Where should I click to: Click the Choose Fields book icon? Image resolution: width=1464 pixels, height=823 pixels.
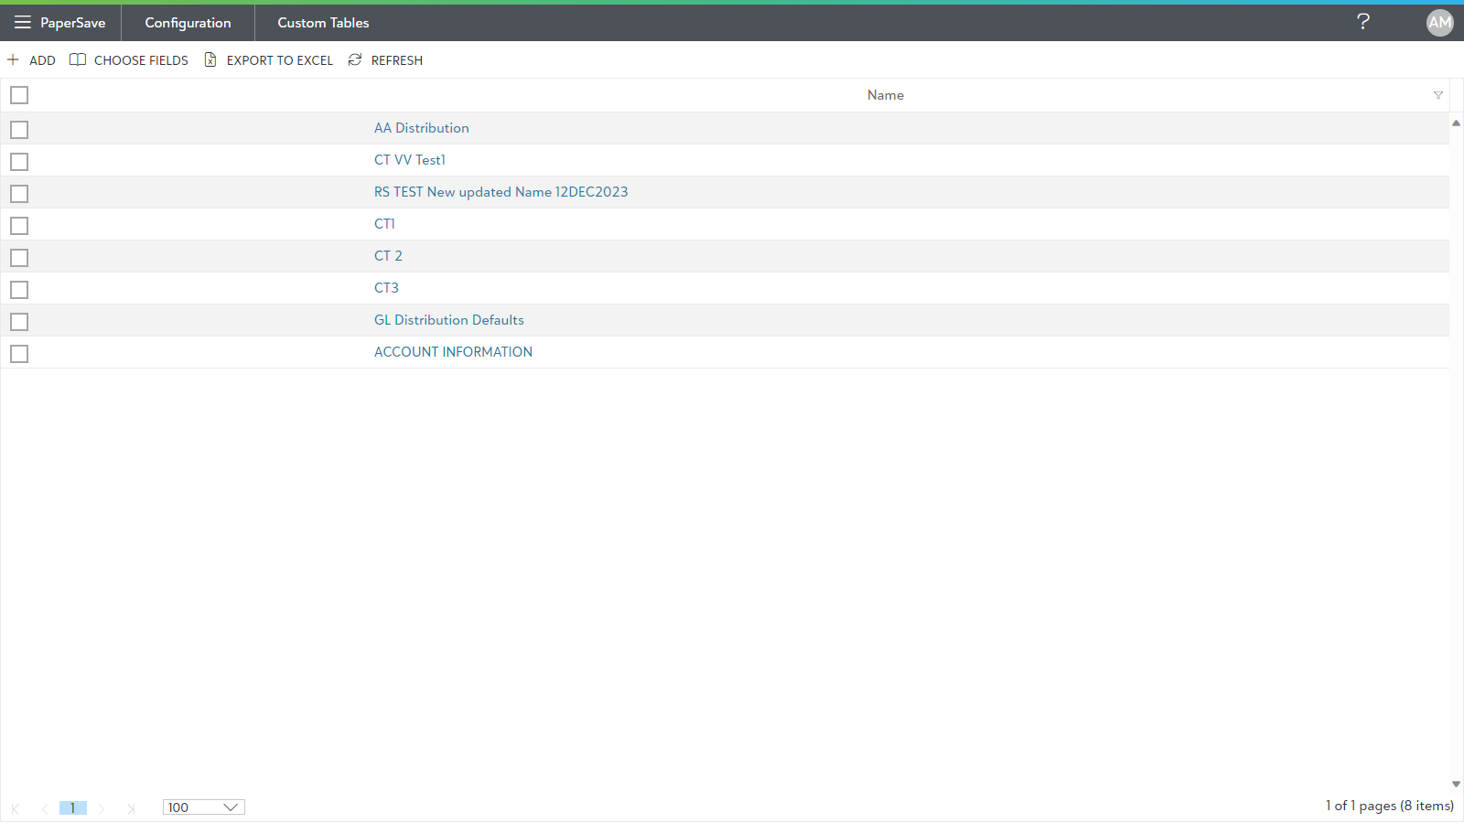78,59
